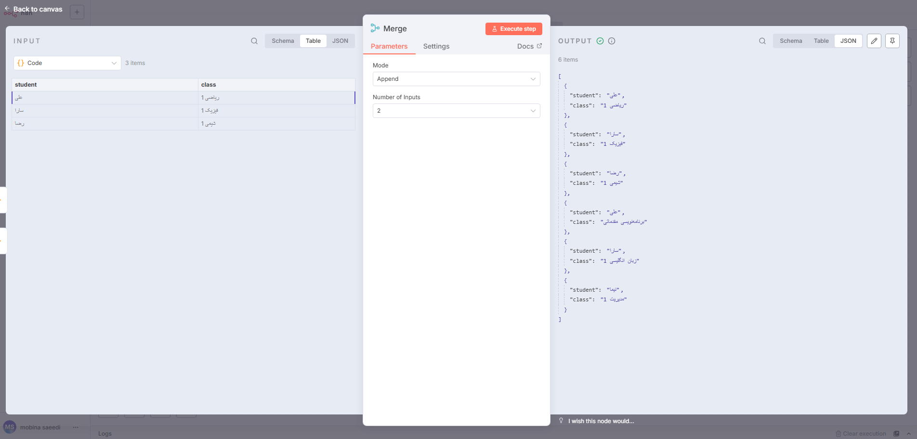Select the Schema view for input
Image resolution: width=917 pixels, height=439 pixels.
[282, 41]
